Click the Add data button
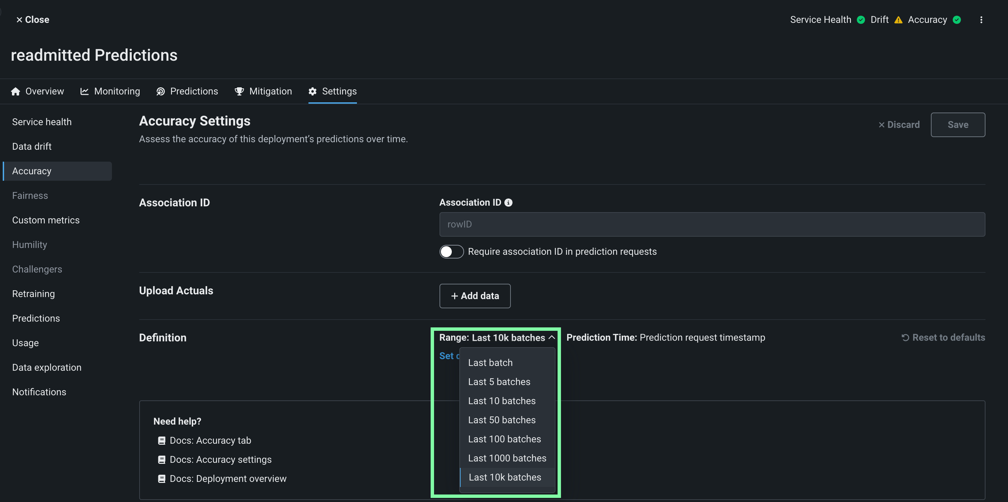 tap(475, 296)
